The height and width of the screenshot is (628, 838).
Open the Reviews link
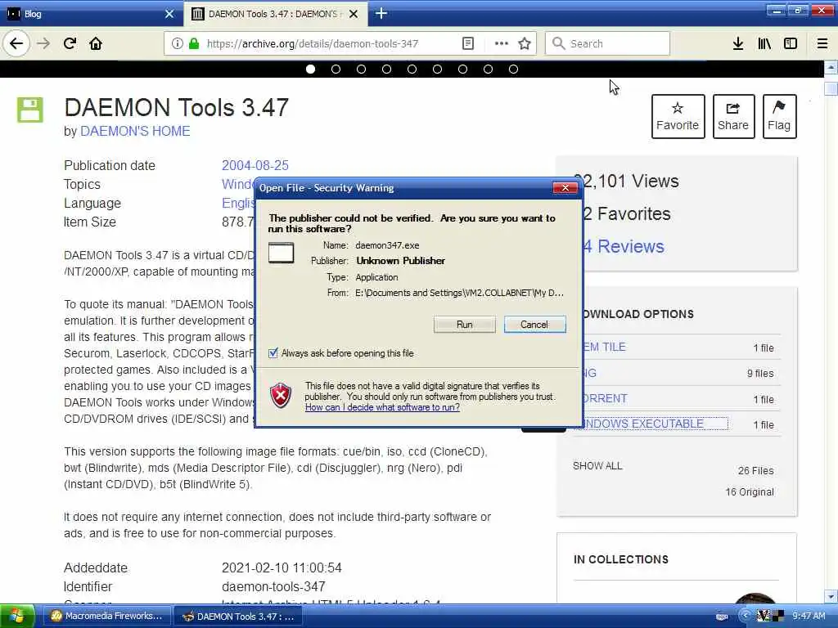coord(624,246)
